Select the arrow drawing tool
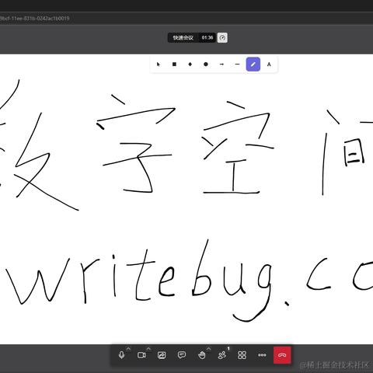This screenshot has height=373, width=373. pos(221,64)
